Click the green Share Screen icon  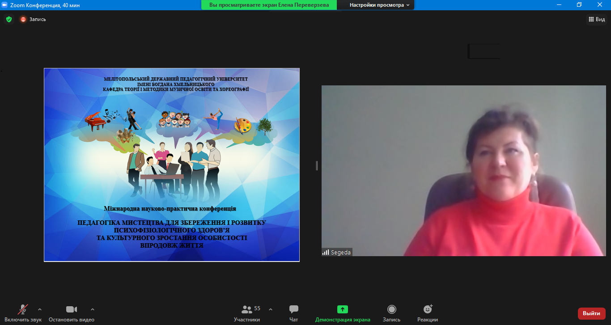[342, 309]
